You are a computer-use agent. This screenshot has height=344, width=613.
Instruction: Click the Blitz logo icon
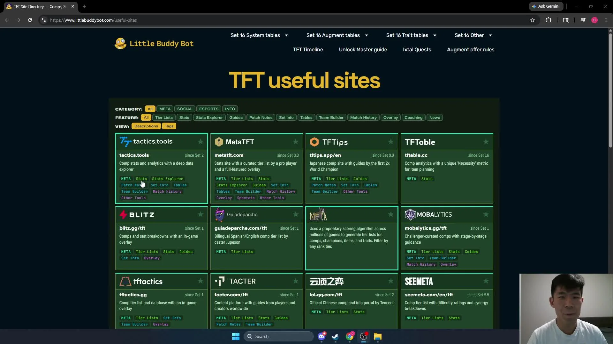123,215
